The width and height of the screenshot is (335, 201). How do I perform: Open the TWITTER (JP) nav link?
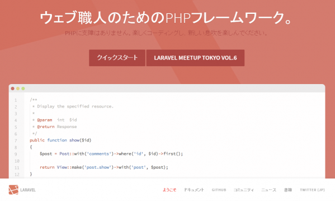pyautogui.click(x=313, y=190)
